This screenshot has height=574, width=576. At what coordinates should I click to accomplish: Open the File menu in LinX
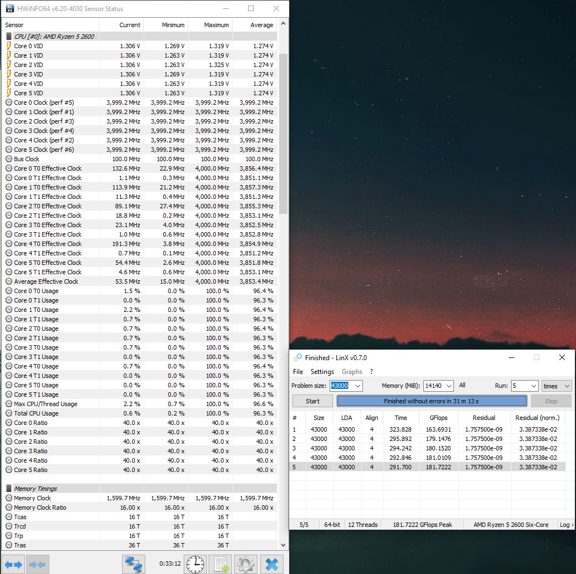tap(298, 372)
